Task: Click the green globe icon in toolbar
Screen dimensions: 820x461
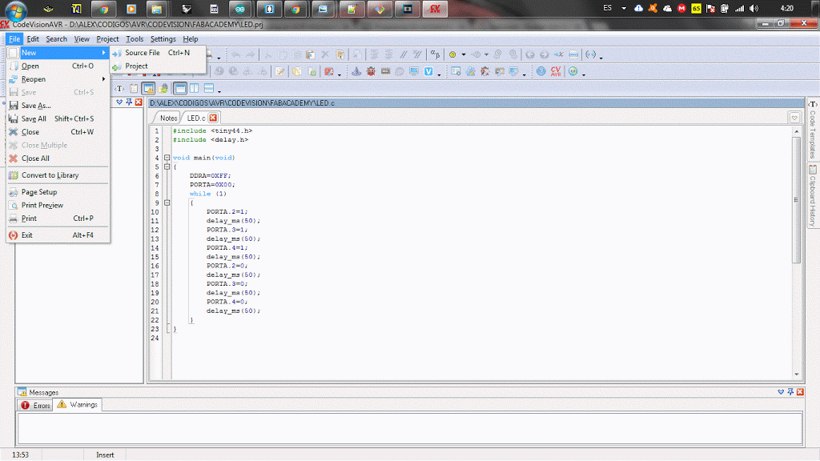Action: pyautogui.click(x=573, y=71)
